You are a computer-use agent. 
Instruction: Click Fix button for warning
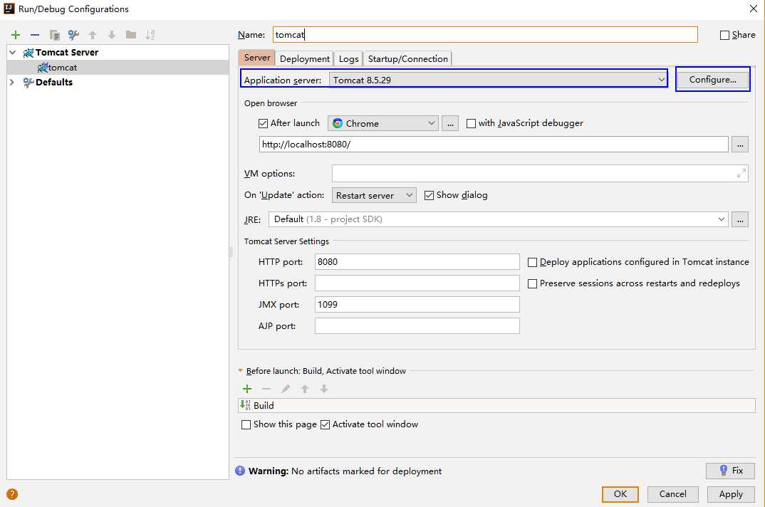[730, 471]
